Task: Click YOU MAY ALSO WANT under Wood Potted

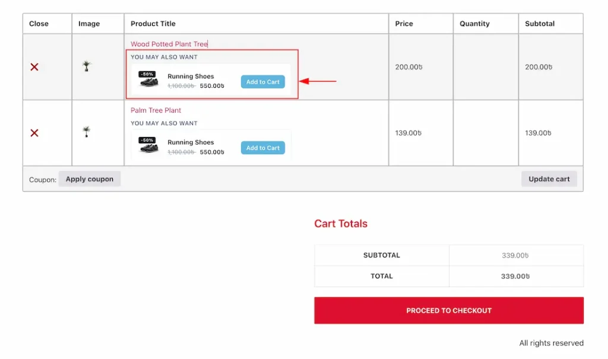Action: point(164,57)
